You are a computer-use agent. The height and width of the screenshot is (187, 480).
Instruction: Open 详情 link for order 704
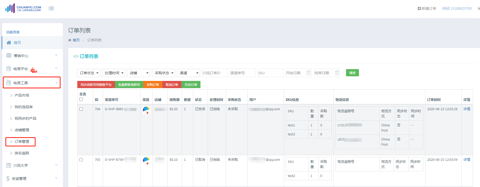click(467, 109)
